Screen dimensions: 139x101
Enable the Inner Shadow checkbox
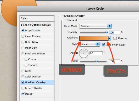23,36
